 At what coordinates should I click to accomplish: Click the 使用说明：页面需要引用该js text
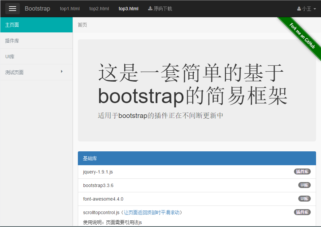pyautogui.click(x=112, y=222)
